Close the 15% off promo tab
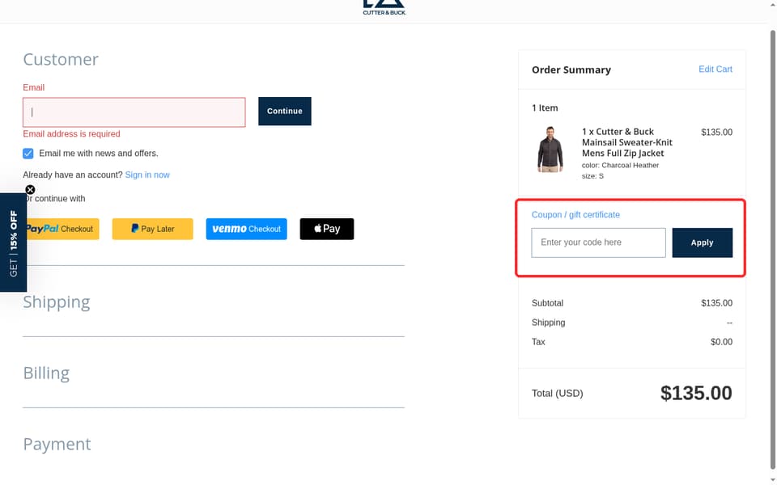Image resolution: width=777 pixels, height=485 pixels. 30,189
